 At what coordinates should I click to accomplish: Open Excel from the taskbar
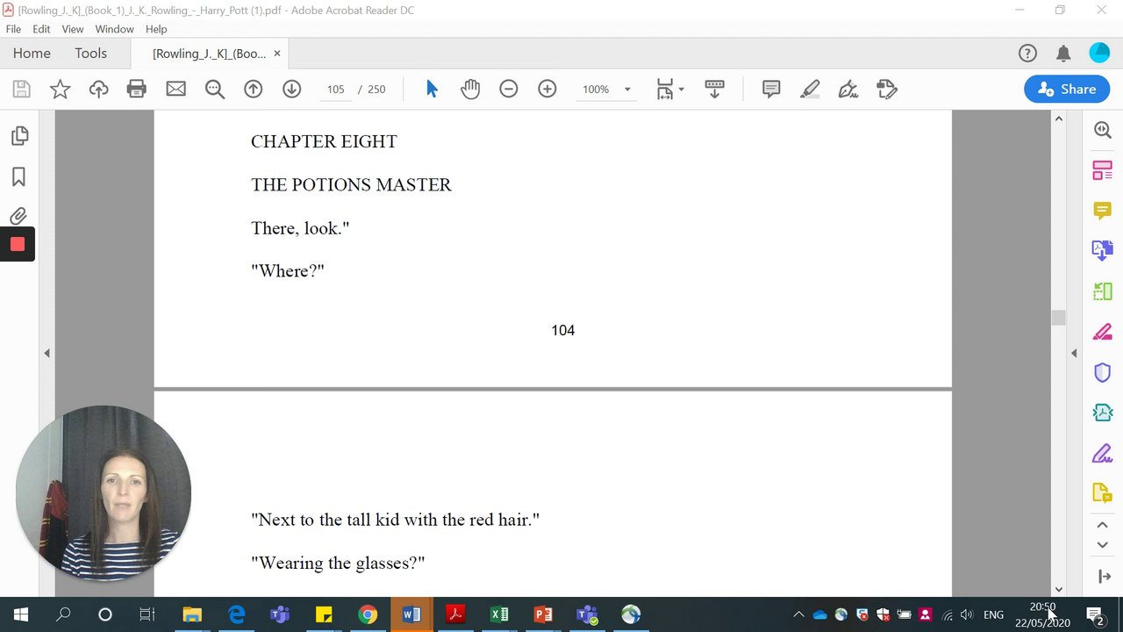click(x=499, y=614)
